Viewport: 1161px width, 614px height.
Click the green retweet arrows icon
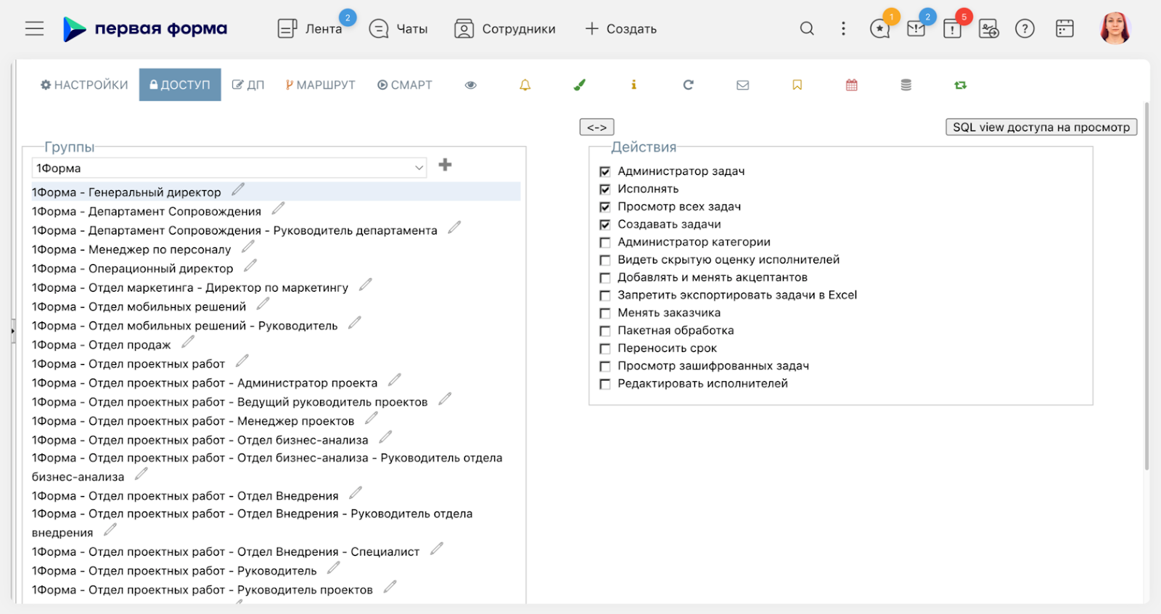[x=960, y=85]
